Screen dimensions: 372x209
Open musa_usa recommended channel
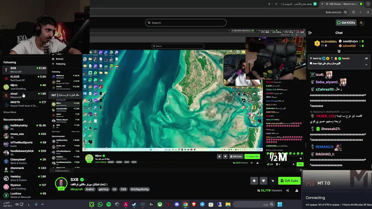click(x=25, y=136)
